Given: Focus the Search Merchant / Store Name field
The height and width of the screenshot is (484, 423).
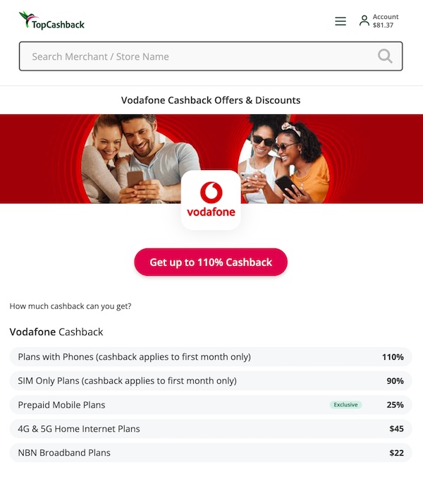Looking at the screenshot, I should point(211,56).
